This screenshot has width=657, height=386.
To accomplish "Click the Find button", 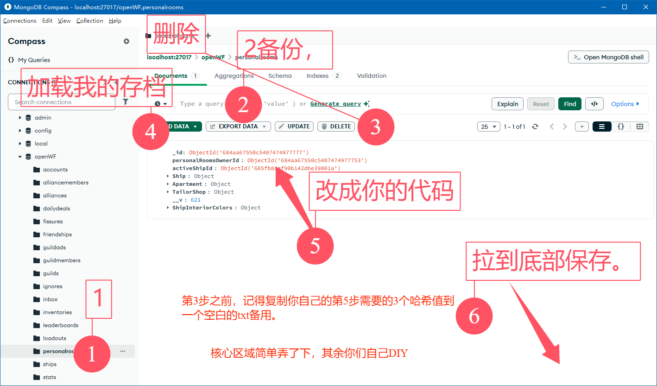I will (x=570, y=104).
